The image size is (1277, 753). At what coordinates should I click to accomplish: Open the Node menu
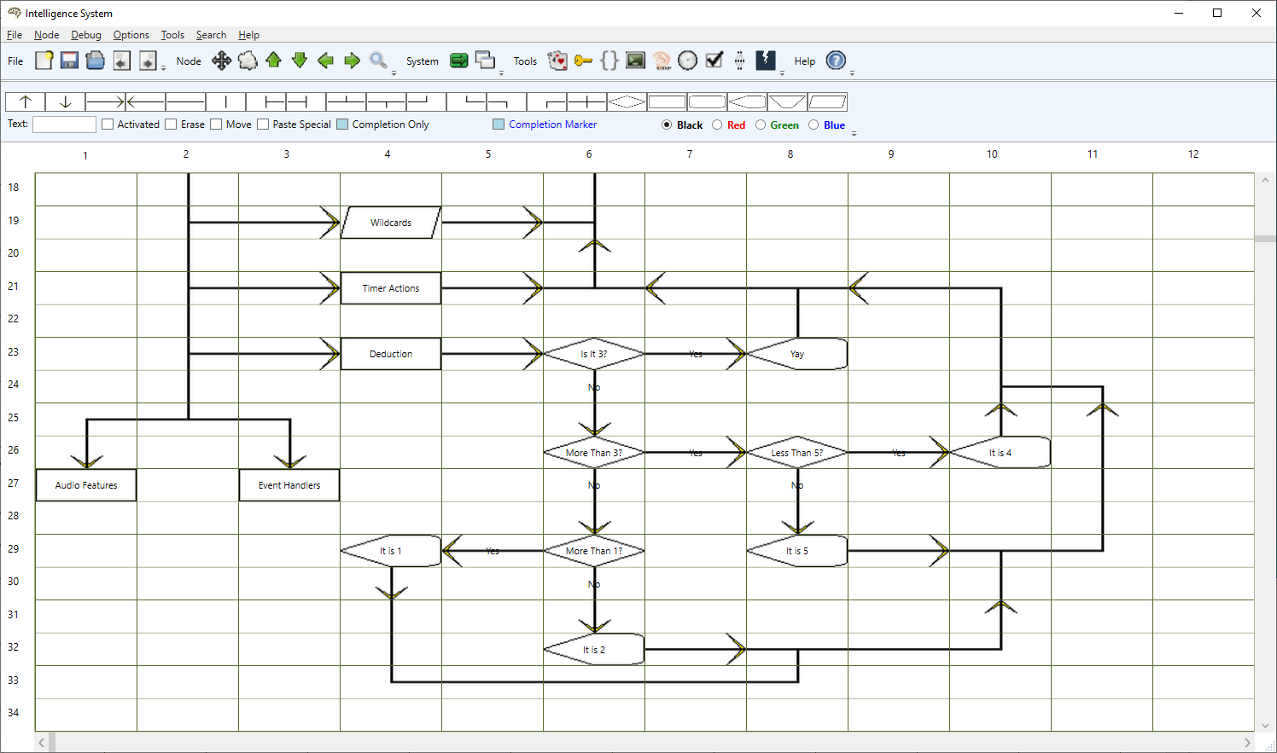[x=46, y=35]
